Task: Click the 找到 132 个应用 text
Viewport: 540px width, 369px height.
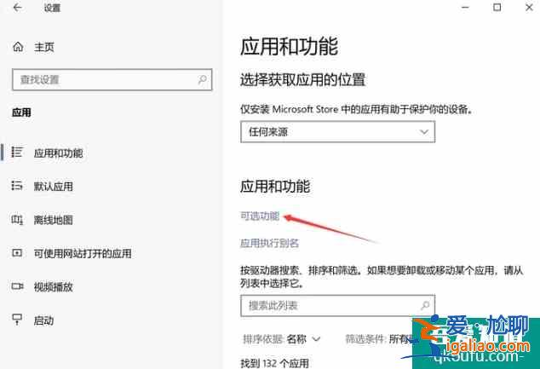Action: point(274,363)
